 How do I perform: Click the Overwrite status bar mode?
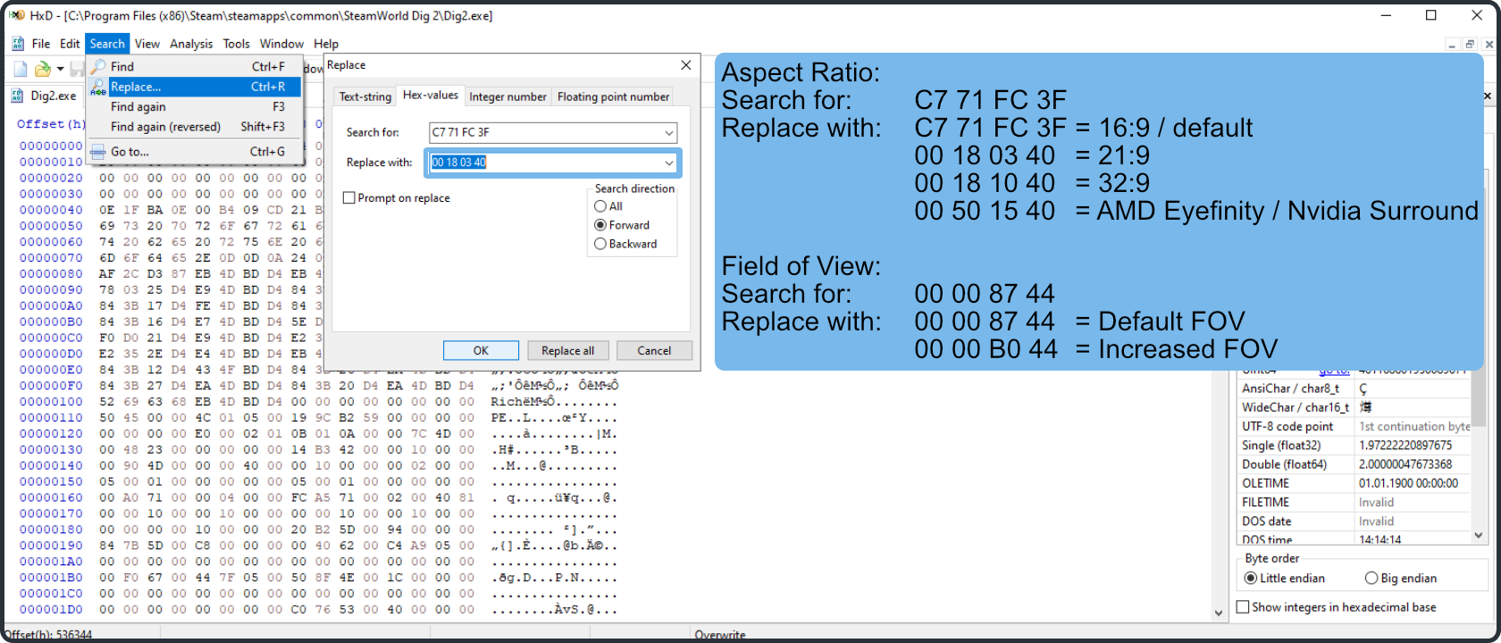click(720, 635)
